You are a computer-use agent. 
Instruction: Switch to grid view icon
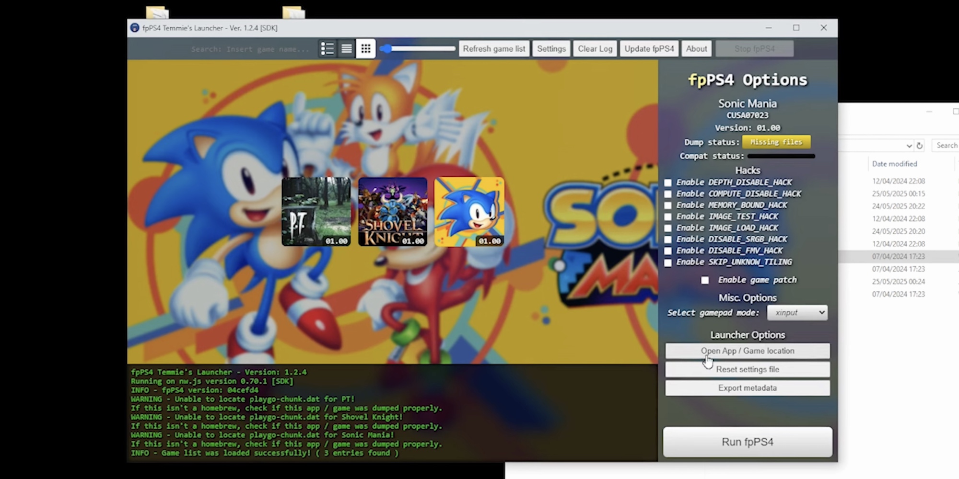point(365,48)
